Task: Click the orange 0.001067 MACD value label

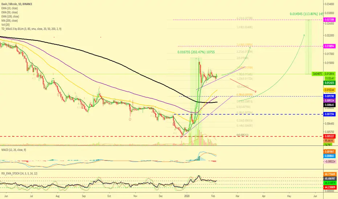Action: pyautogui.click(x=330, y=152)
